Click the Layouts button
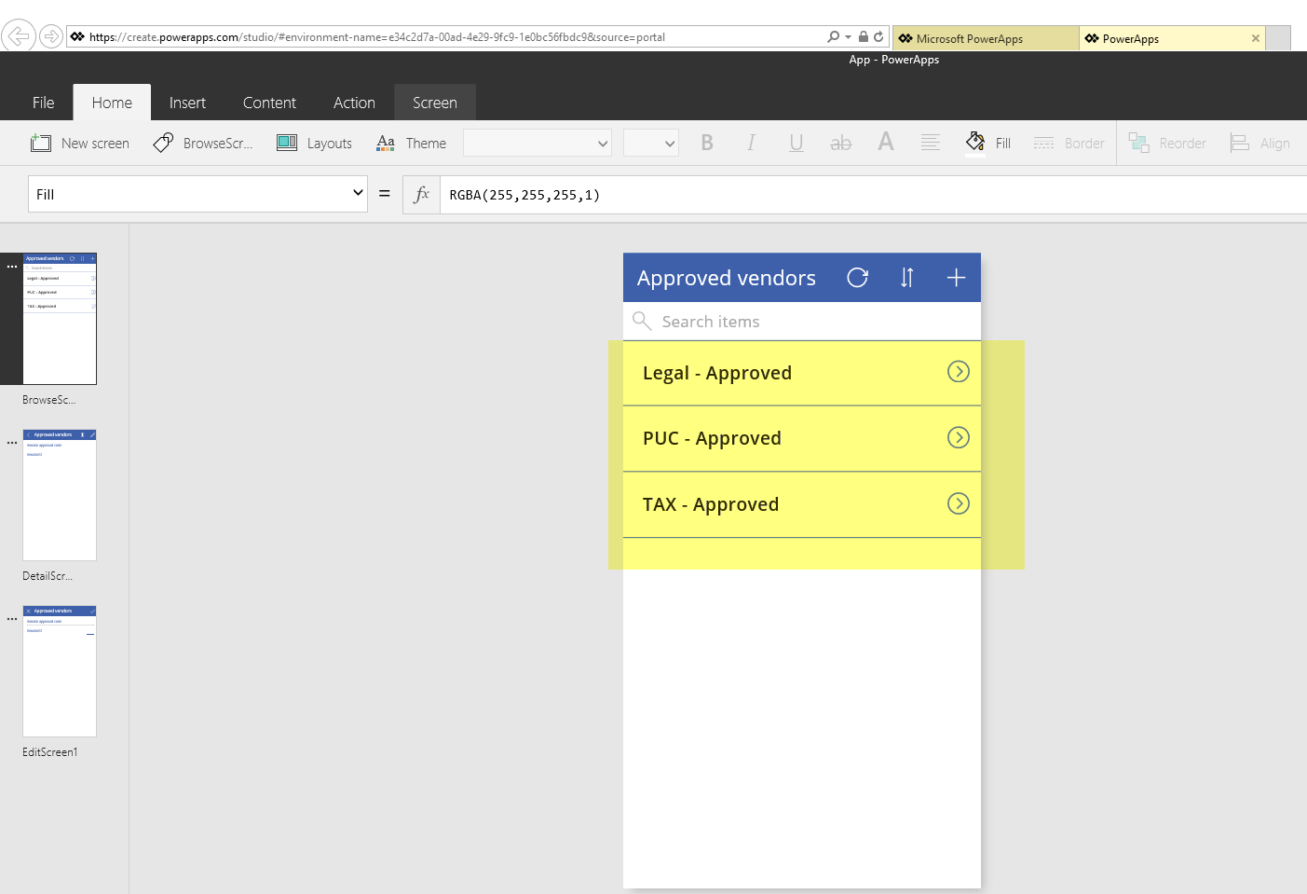Image resolution: width=1307 pixels, height=894 pixels. [315, 143]
